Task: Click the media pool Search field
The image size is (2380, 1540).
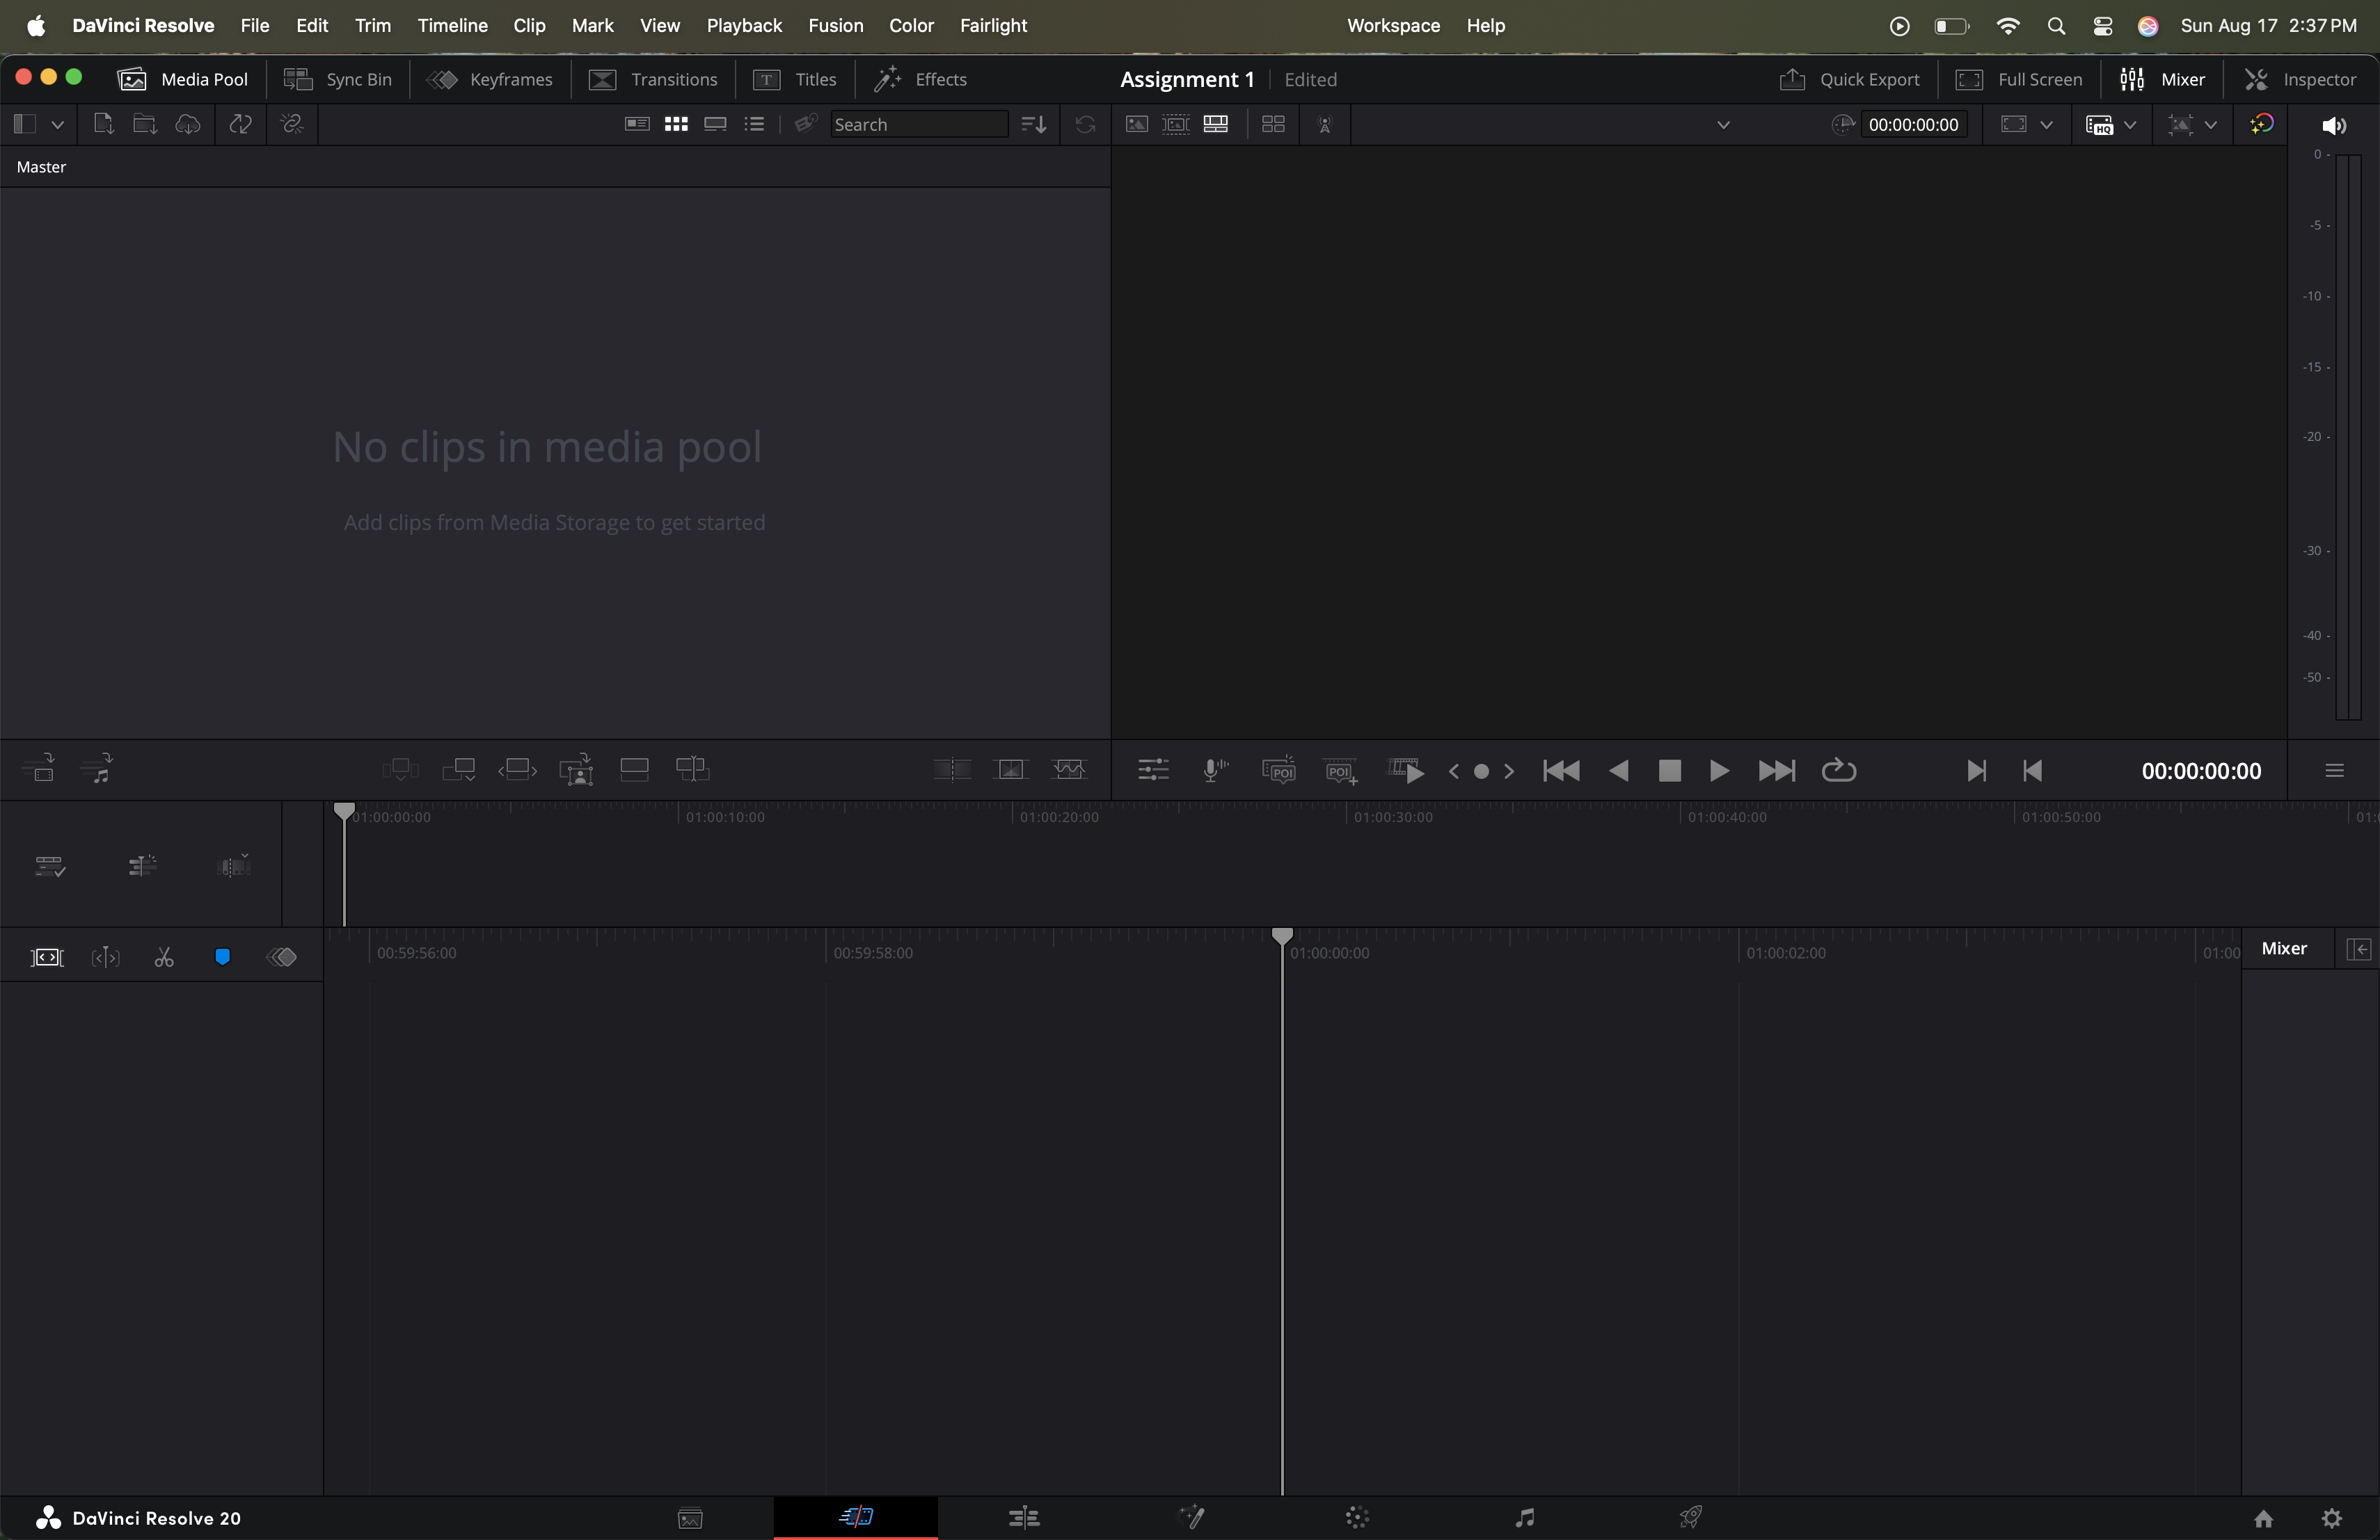Action: coord(916,124)
